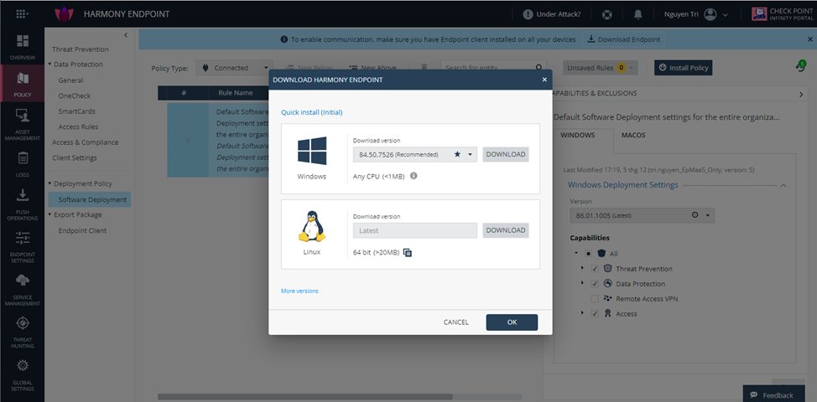This screenshot has width=817, height=402.
Task: Collapse the Export Package tree node
Action: (49, 214)
